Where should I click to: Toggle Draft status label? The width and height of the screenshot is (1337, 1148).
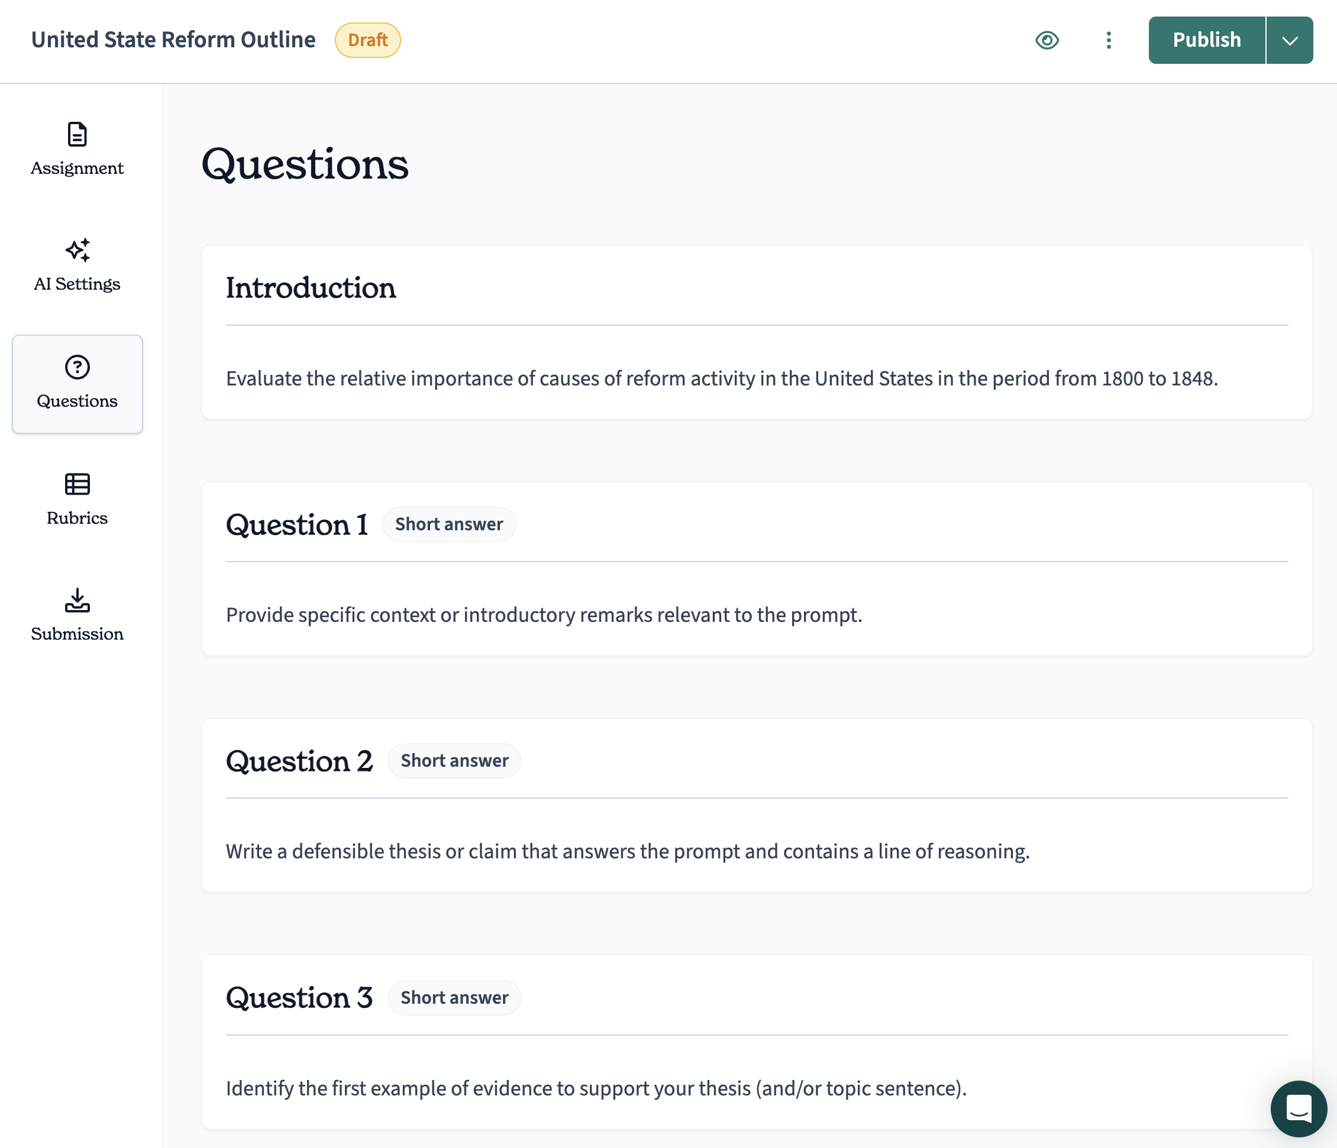tap(366, 38)
